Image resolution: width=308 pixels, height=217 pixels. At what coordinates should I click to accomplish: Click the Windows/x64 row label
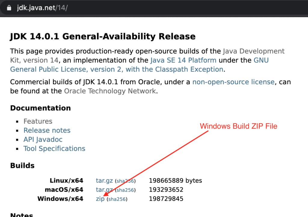60,199
